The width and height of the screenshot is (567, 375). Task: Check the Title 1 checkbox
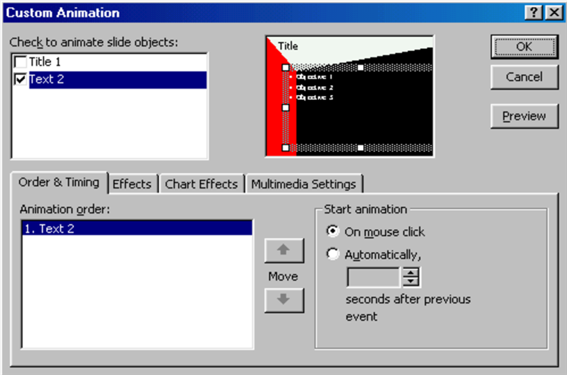click(x=20, y=63)
